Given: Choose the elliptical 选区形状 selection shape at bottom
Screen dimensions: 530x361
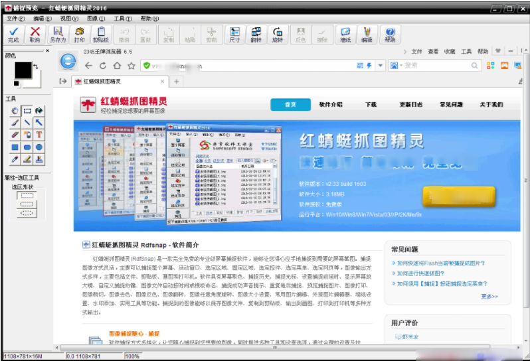Looking at the screenshot, I should pos(27,213).
